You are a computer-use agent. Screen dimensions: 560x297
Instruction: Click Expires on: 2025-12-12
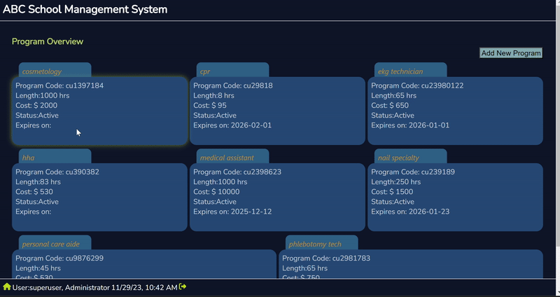232,212
